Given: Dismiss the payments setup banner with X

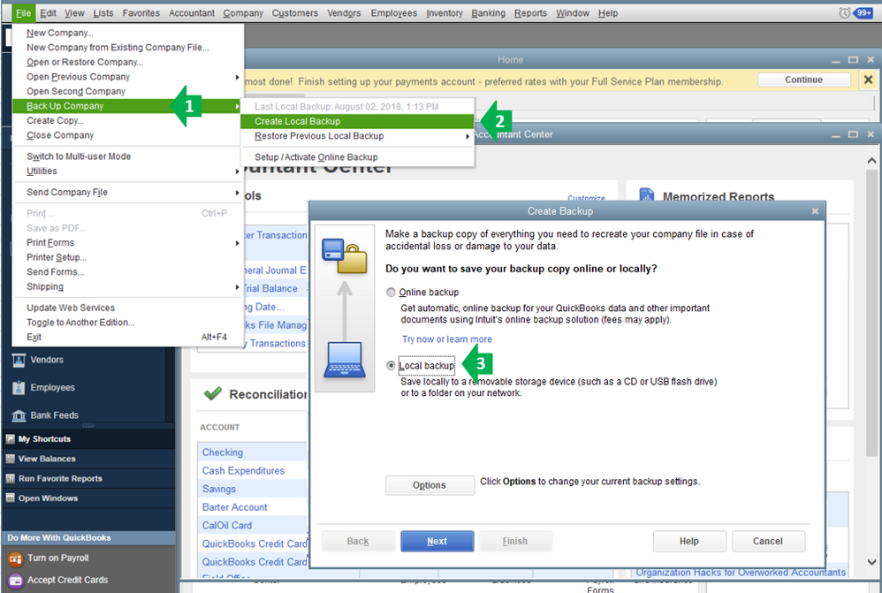Looking at the screenshot, I should tap(868, 80).
